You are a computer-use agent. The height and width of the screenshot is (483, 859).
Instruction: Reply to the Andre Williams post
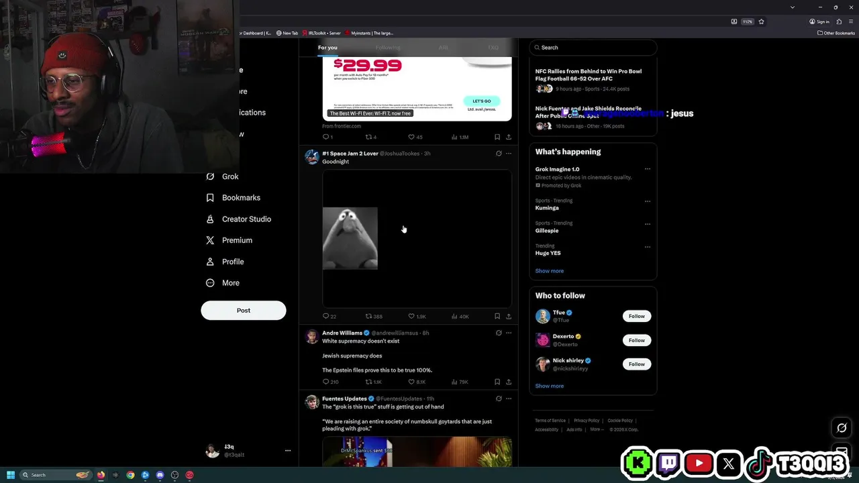(330, 382)
